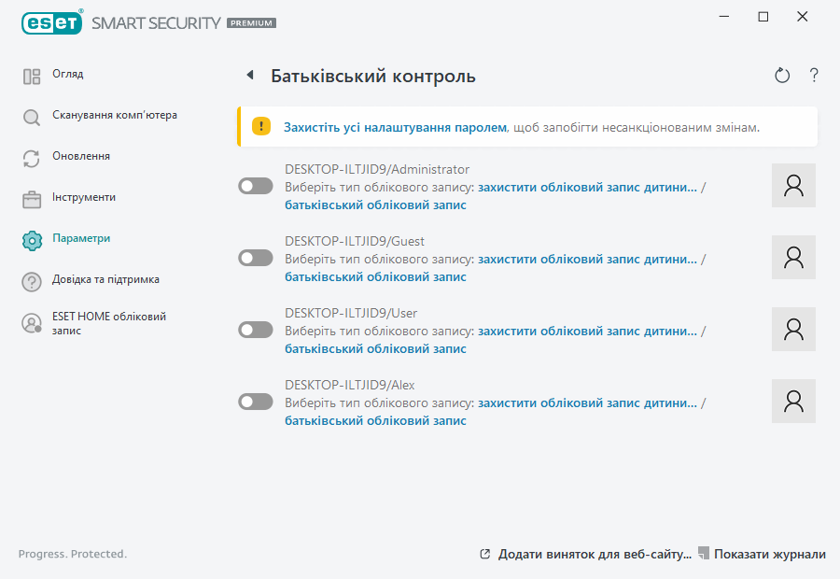The width and height of the screenshot is (840, 579).
Task: Click the refresh icon in header
Action: [782, 76]
